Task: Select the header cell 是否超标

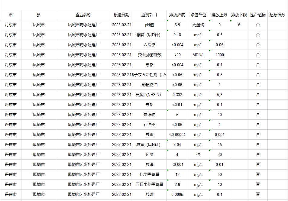Action: pos(258,15)
